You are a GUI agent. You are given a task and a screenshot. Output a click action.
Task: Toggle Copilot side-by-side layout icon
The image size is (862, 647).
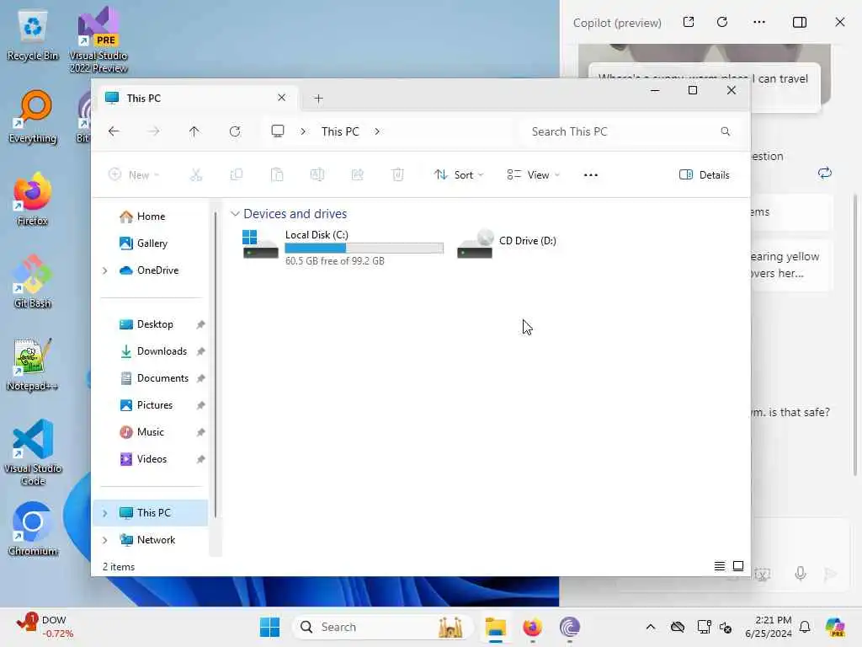[x=800, y=22]
